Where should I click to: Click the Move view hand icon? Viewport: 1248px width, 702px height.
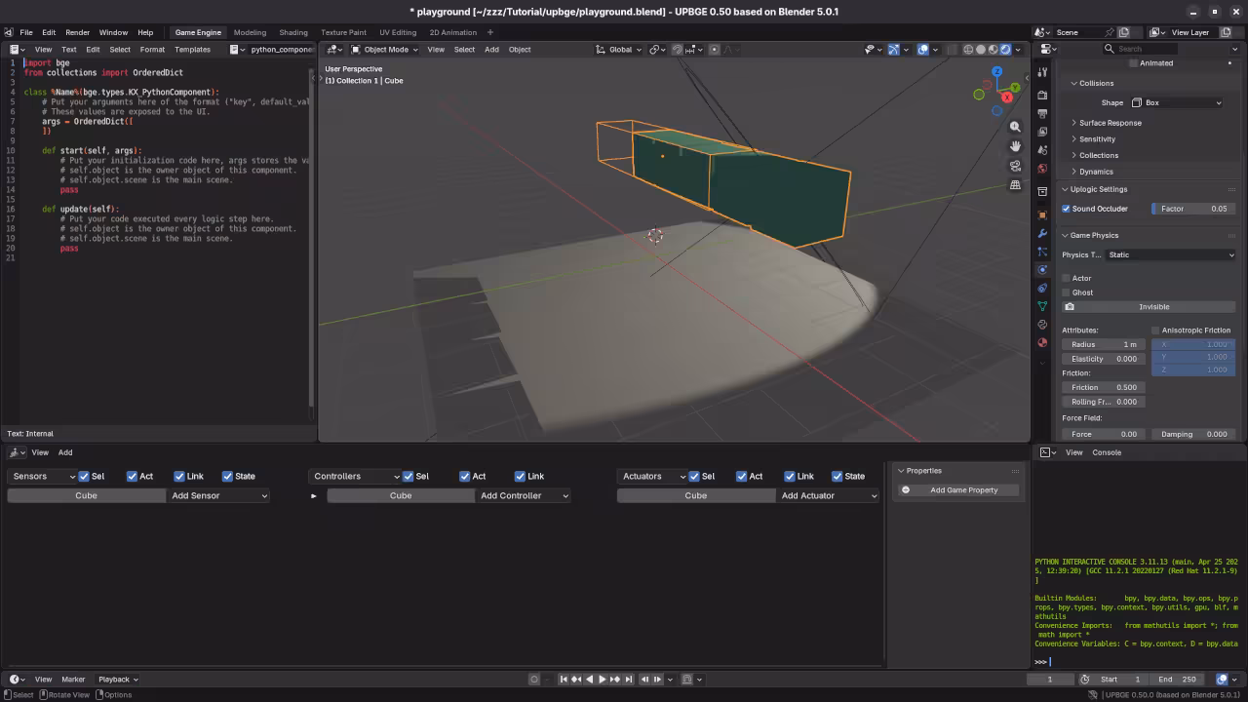coord(1015,145)
